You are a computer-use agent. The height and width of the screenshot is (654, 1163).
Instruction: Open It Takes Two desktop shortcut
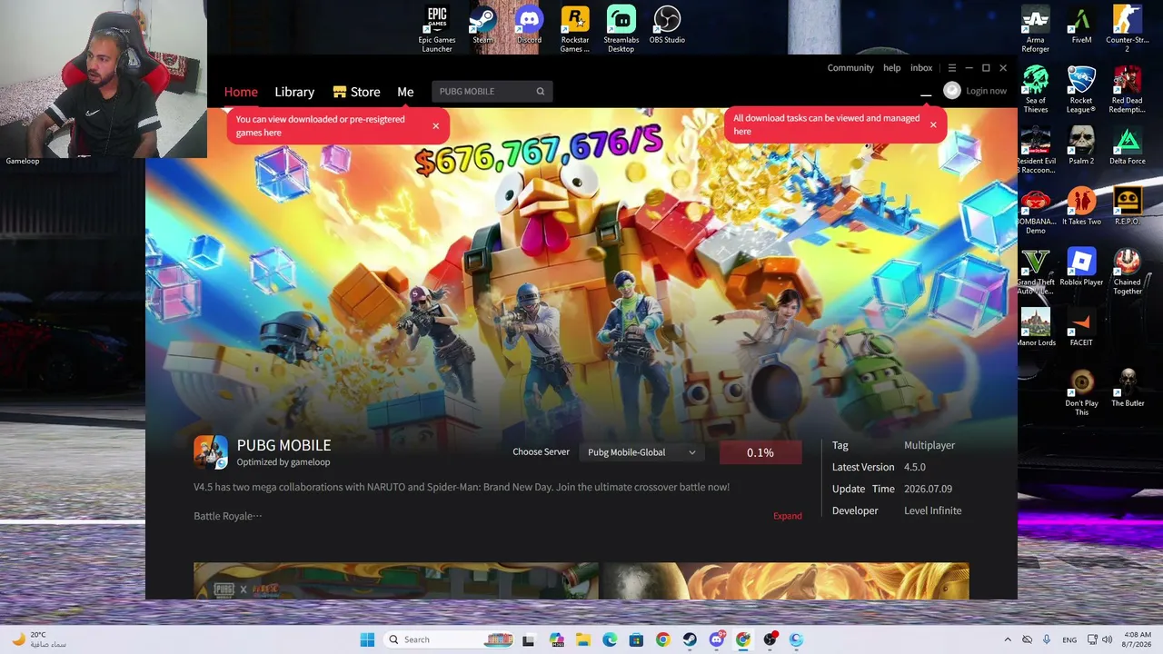[1081, 207]
